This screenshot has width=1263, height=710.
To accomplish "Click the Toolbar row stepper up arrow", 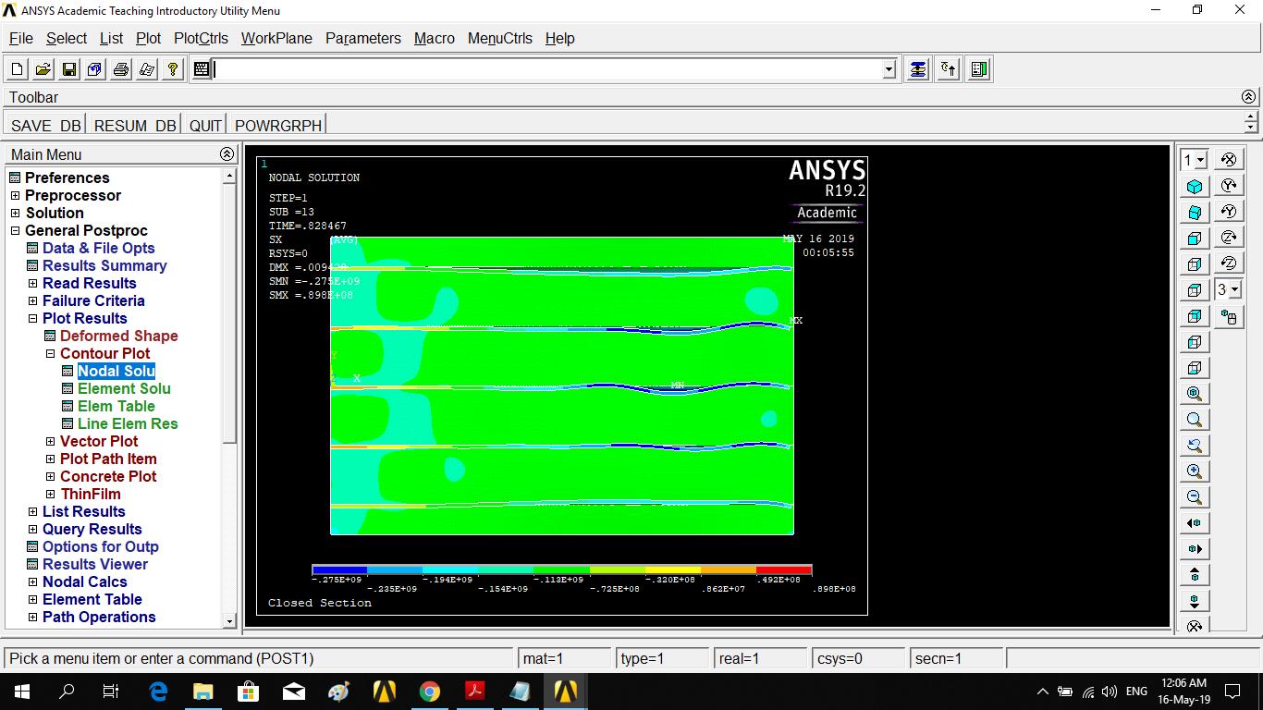I will coord(1250,118).
